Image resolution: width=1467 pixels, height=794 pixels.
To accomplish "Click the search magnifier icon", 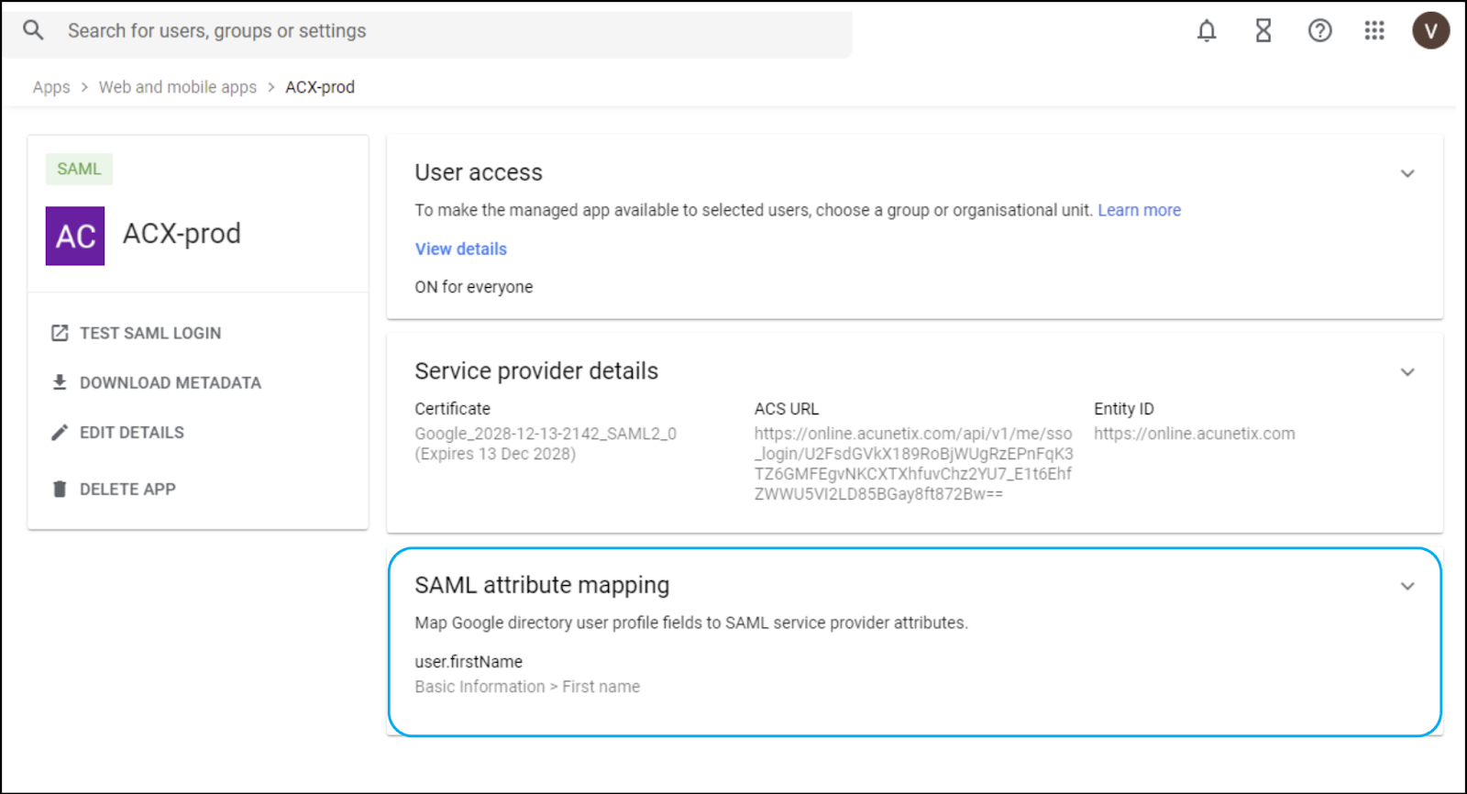I will 33,30.
